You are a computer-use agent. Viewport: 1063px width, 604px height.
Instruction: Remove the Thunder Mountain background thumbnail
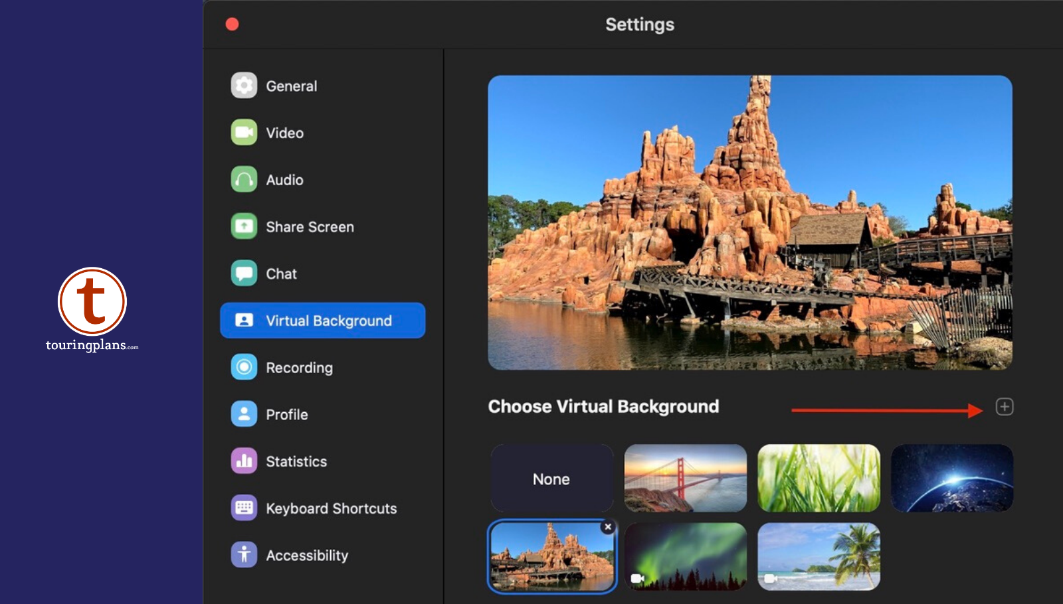[x=608, y=527]
